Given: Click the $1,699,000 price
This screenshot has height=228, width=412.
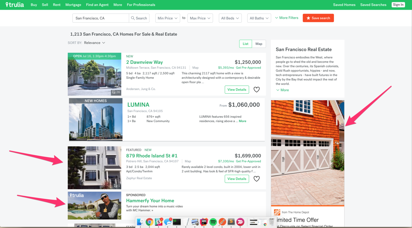Looking at the screenshot, I should [x=248, y=156].
